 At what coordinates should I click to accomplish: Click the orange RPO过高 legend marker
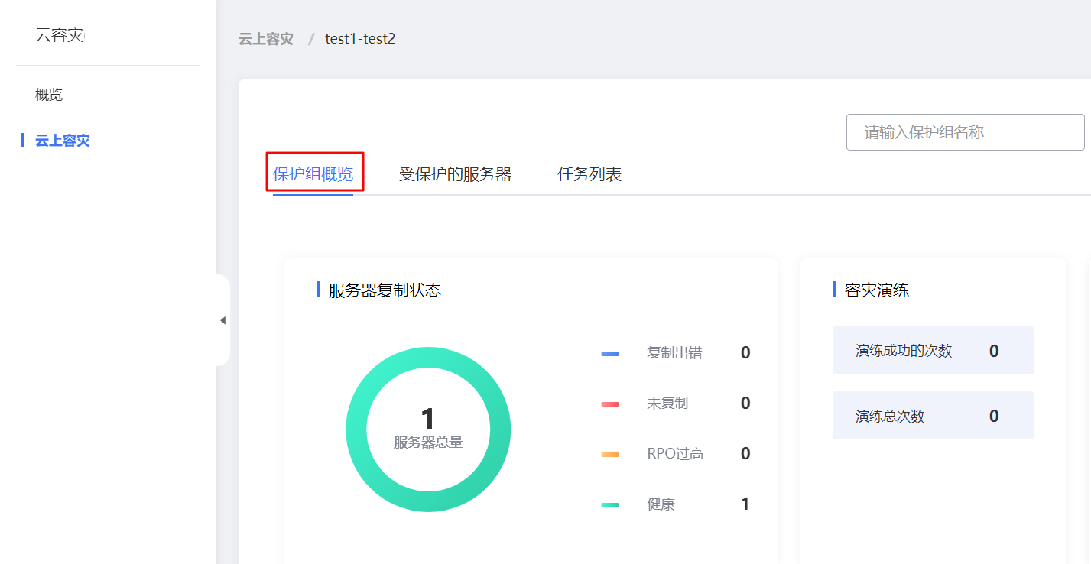(610, 454)
